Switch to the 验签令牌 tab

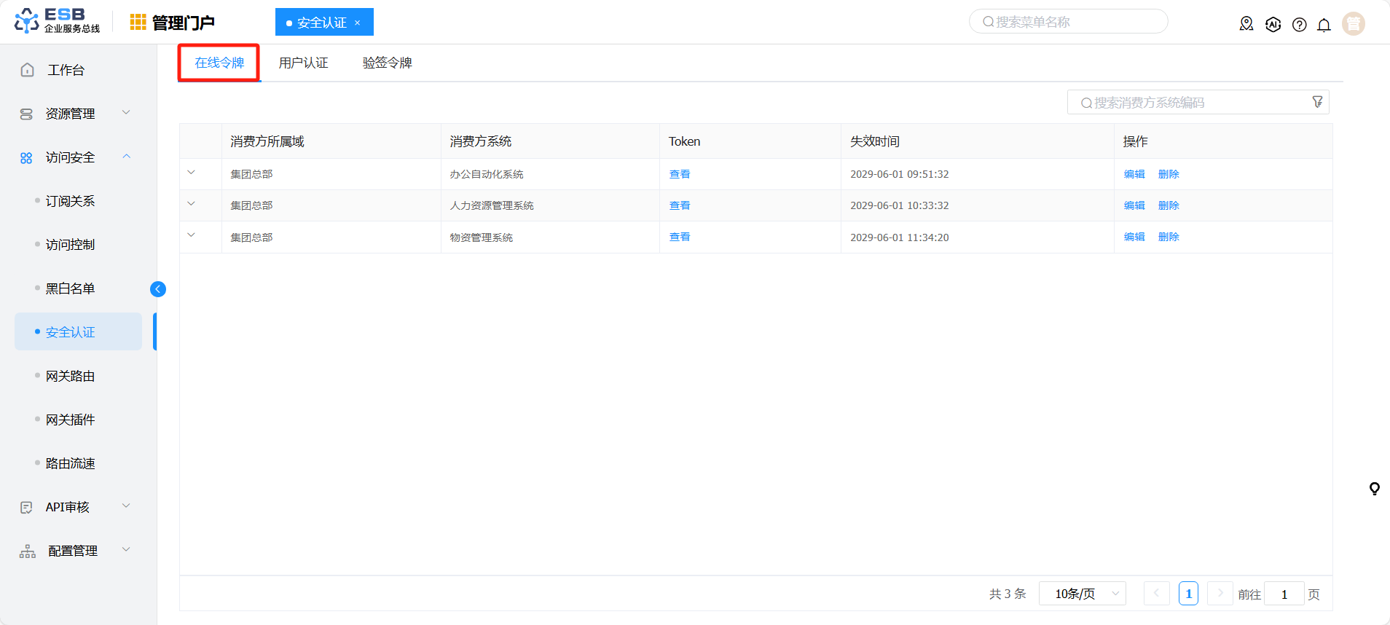click(x=387, y=63)
